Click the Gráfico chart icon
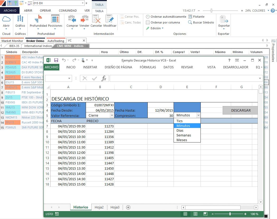 coord(20,19)
